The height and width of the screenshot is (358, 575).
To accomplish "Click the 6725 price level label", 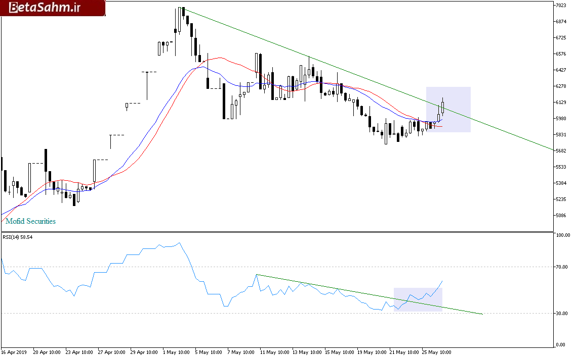I will [561, 37].
